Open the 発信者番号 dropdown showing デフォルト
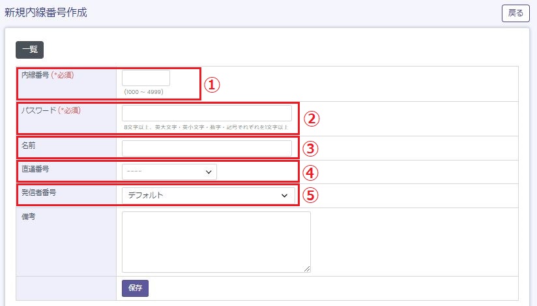 pyautogui.click(x=208, y=195)
